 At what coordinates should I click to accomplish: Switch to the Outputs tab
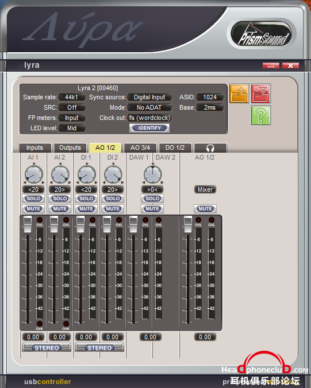click(x=70, y=148)
